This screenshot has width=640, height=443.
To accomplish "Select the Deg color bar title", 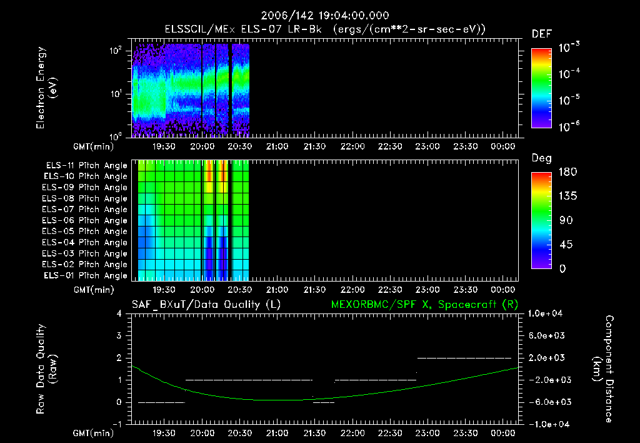I will [x=541, y=158].
